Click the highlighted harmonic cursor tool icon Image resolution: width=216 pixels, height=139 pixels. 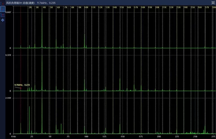[x=3, y=9]
